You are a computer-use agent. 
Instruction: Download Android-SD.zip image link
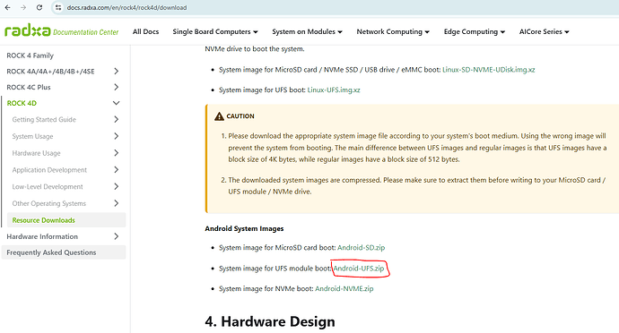[361, 247]
